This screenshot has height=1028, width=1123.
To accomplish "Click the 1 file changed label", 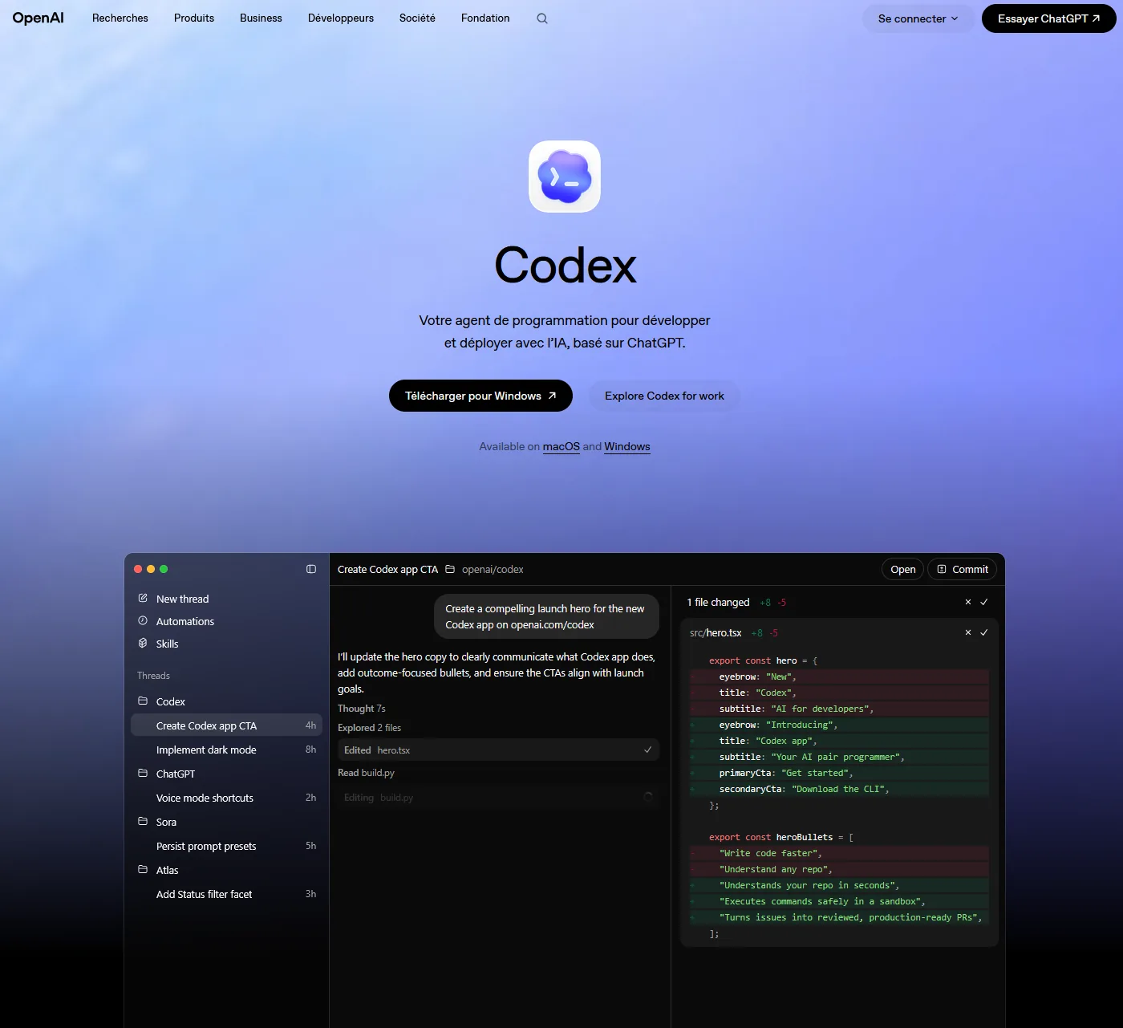I will pos(718,602).
